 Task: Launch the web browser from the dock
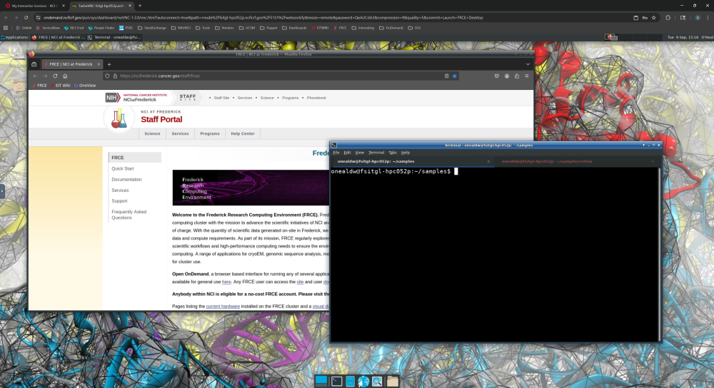click(x=363, y=382)
